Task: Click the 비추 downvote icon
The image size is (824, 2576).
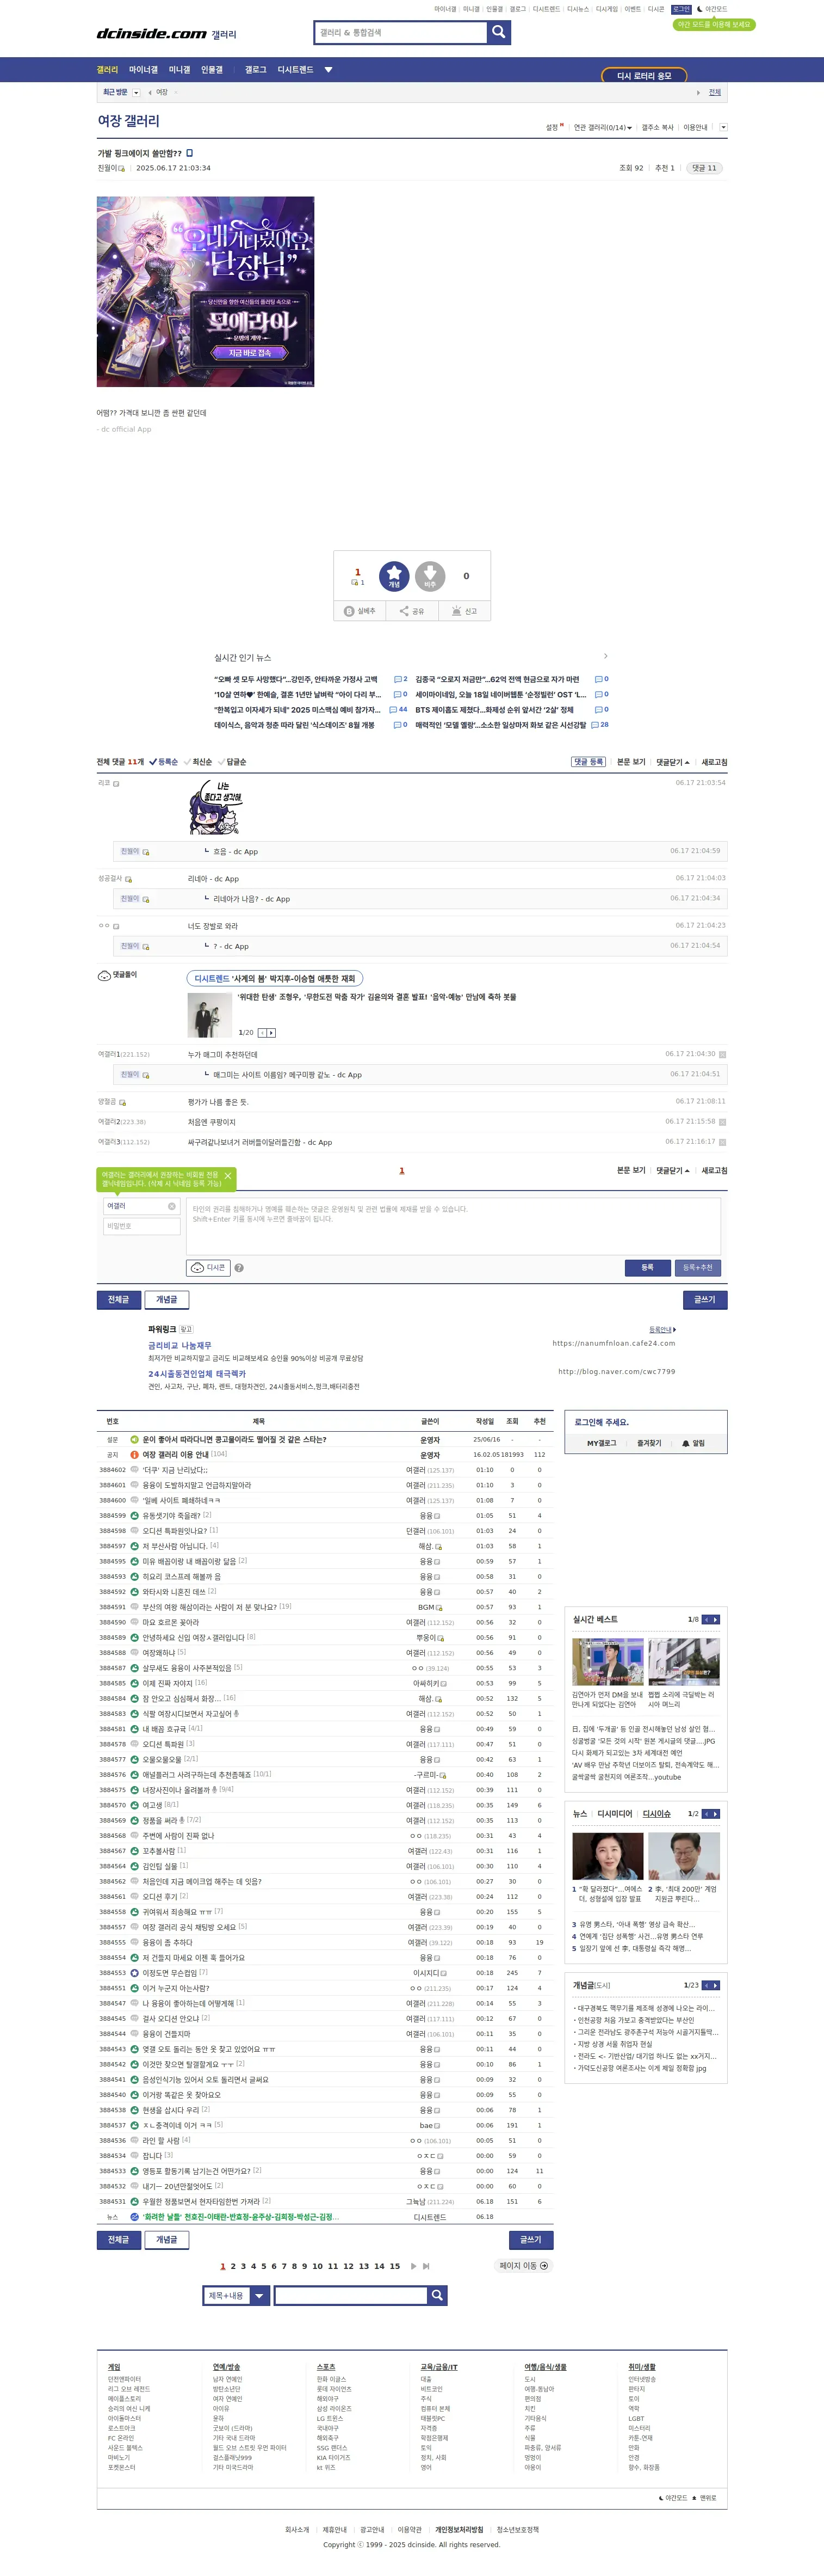Action: 430,576
